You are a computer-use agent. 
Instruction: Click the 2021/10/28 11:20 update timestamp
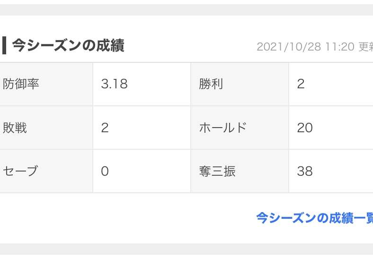[306, 47]
